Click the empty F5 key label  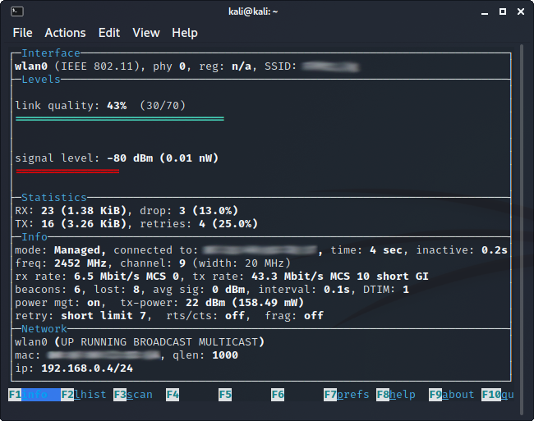click(x=225, y=395)
